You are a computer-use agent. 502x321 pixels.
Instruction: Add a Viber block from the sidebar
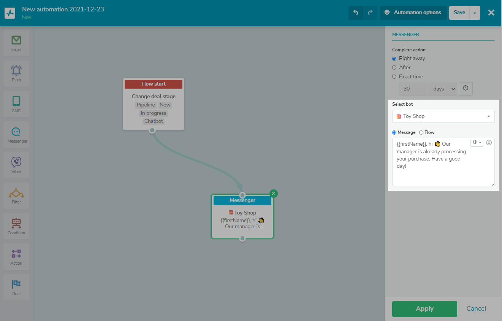(16, 165)
